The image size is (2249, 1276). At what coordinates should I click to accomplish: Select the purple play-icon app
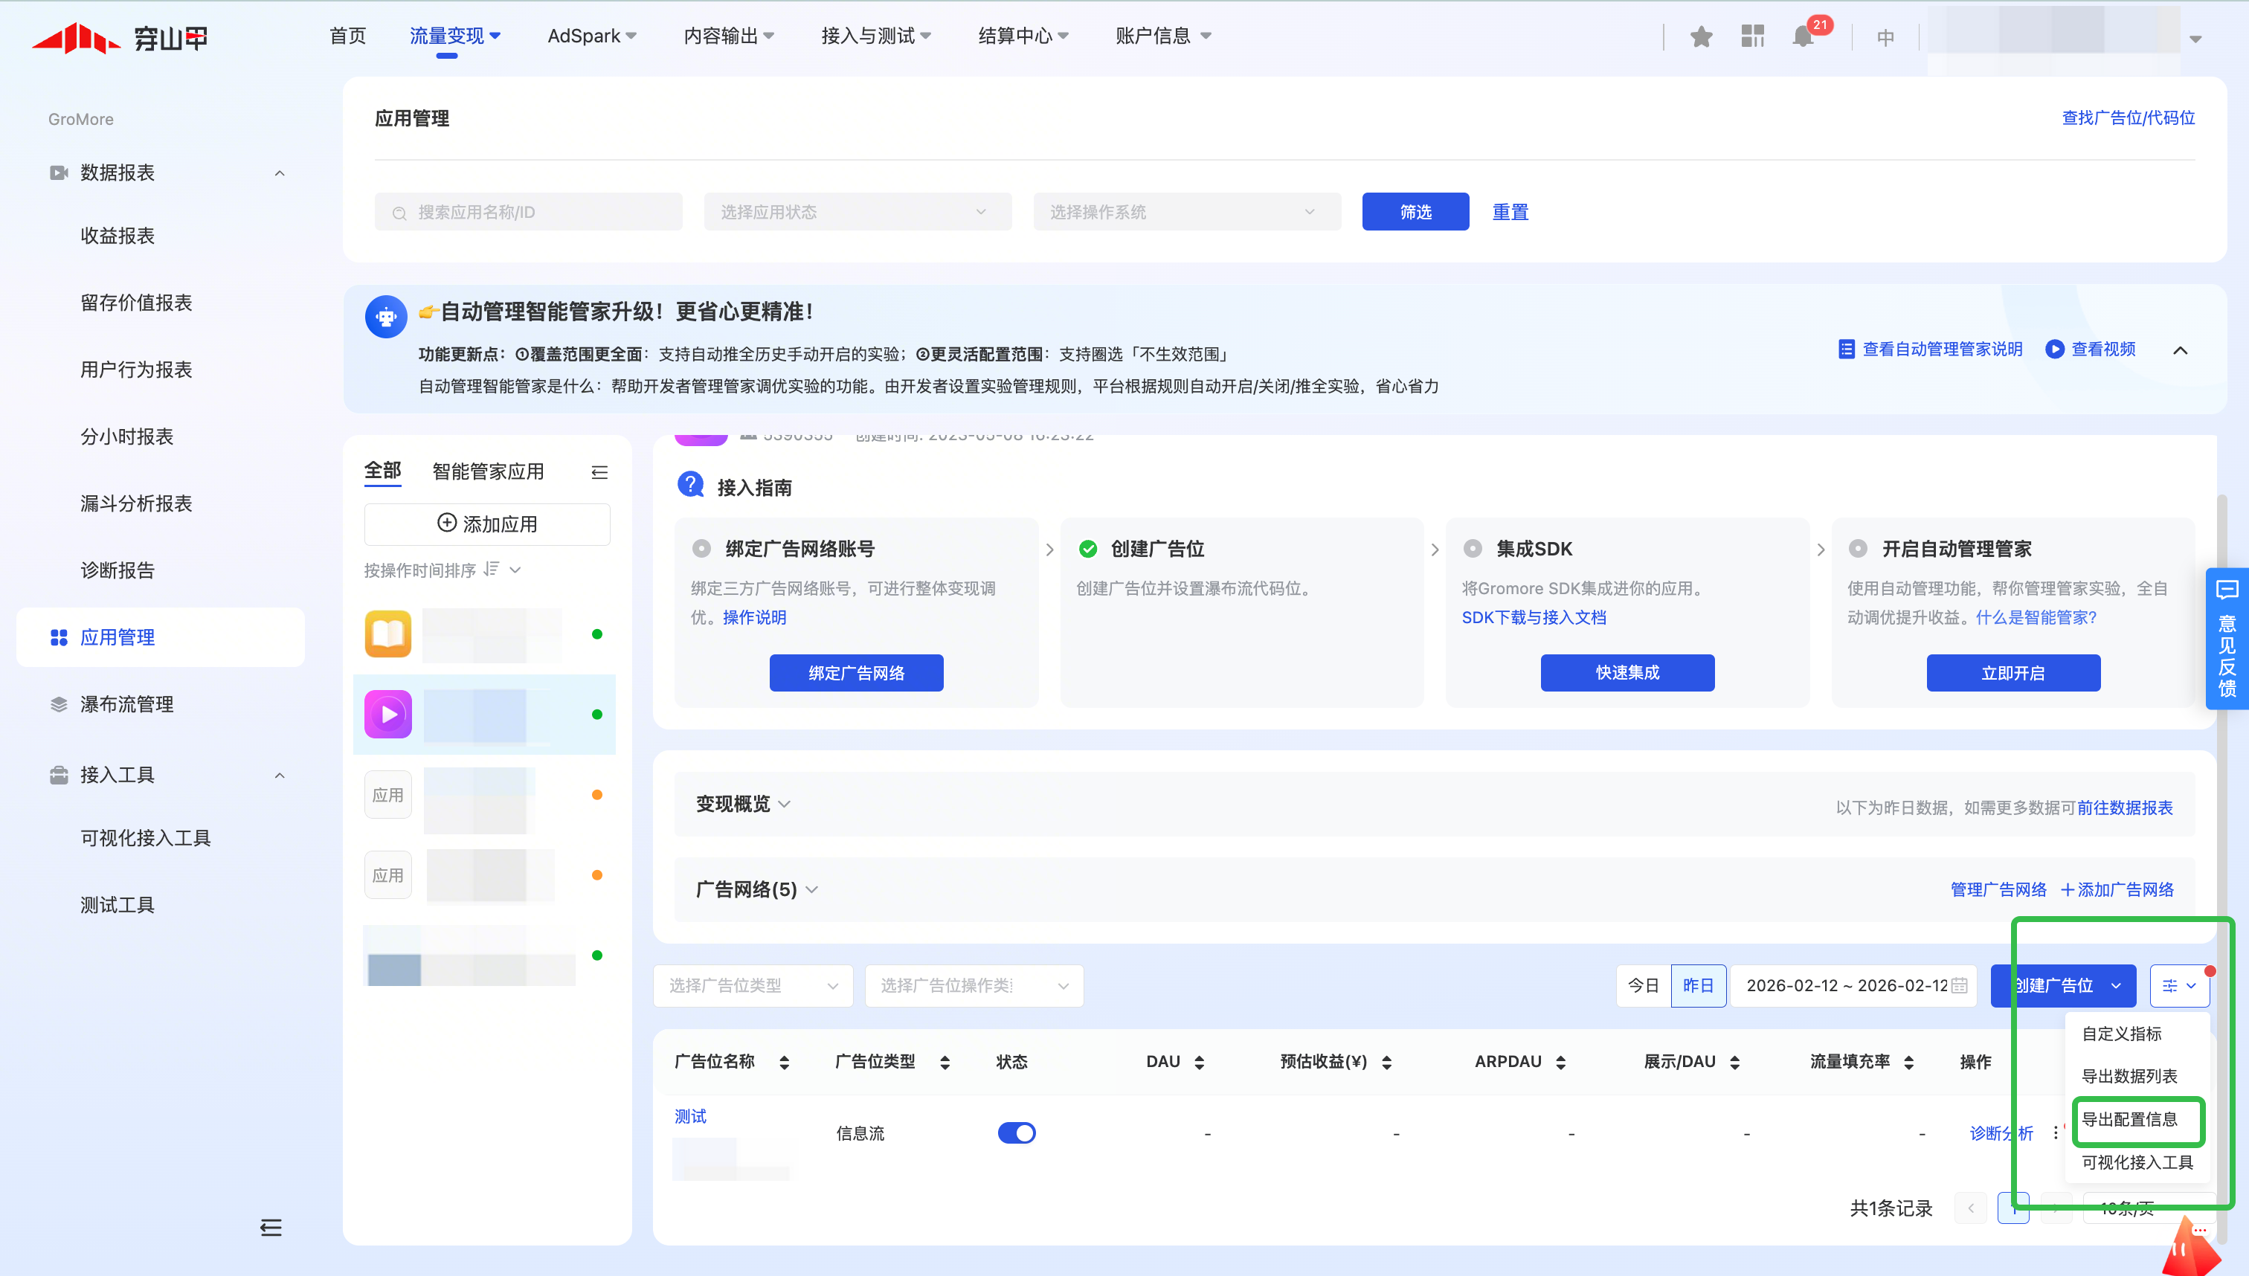point(388,715)
